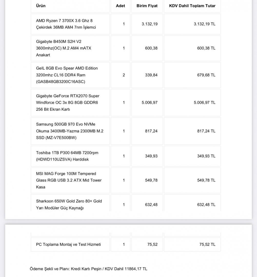The image size is (257, 277).
Task: Click the 549,78 TL total cell
Action: 206,180
